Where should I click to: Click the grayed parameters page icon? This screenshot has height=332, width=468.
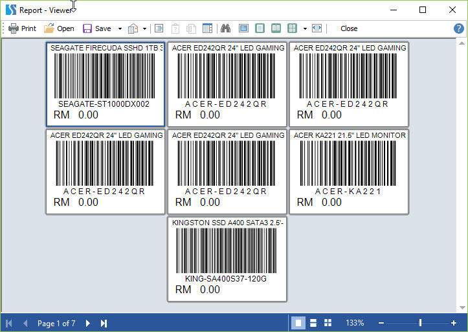pyautogui.click(x=175, y=28)
